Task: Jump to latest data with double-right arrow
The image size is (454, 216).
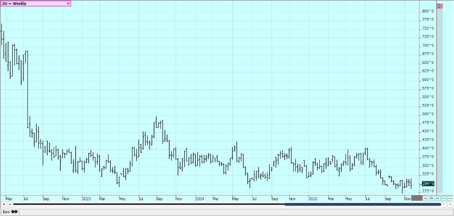Action: pos(449,205)
